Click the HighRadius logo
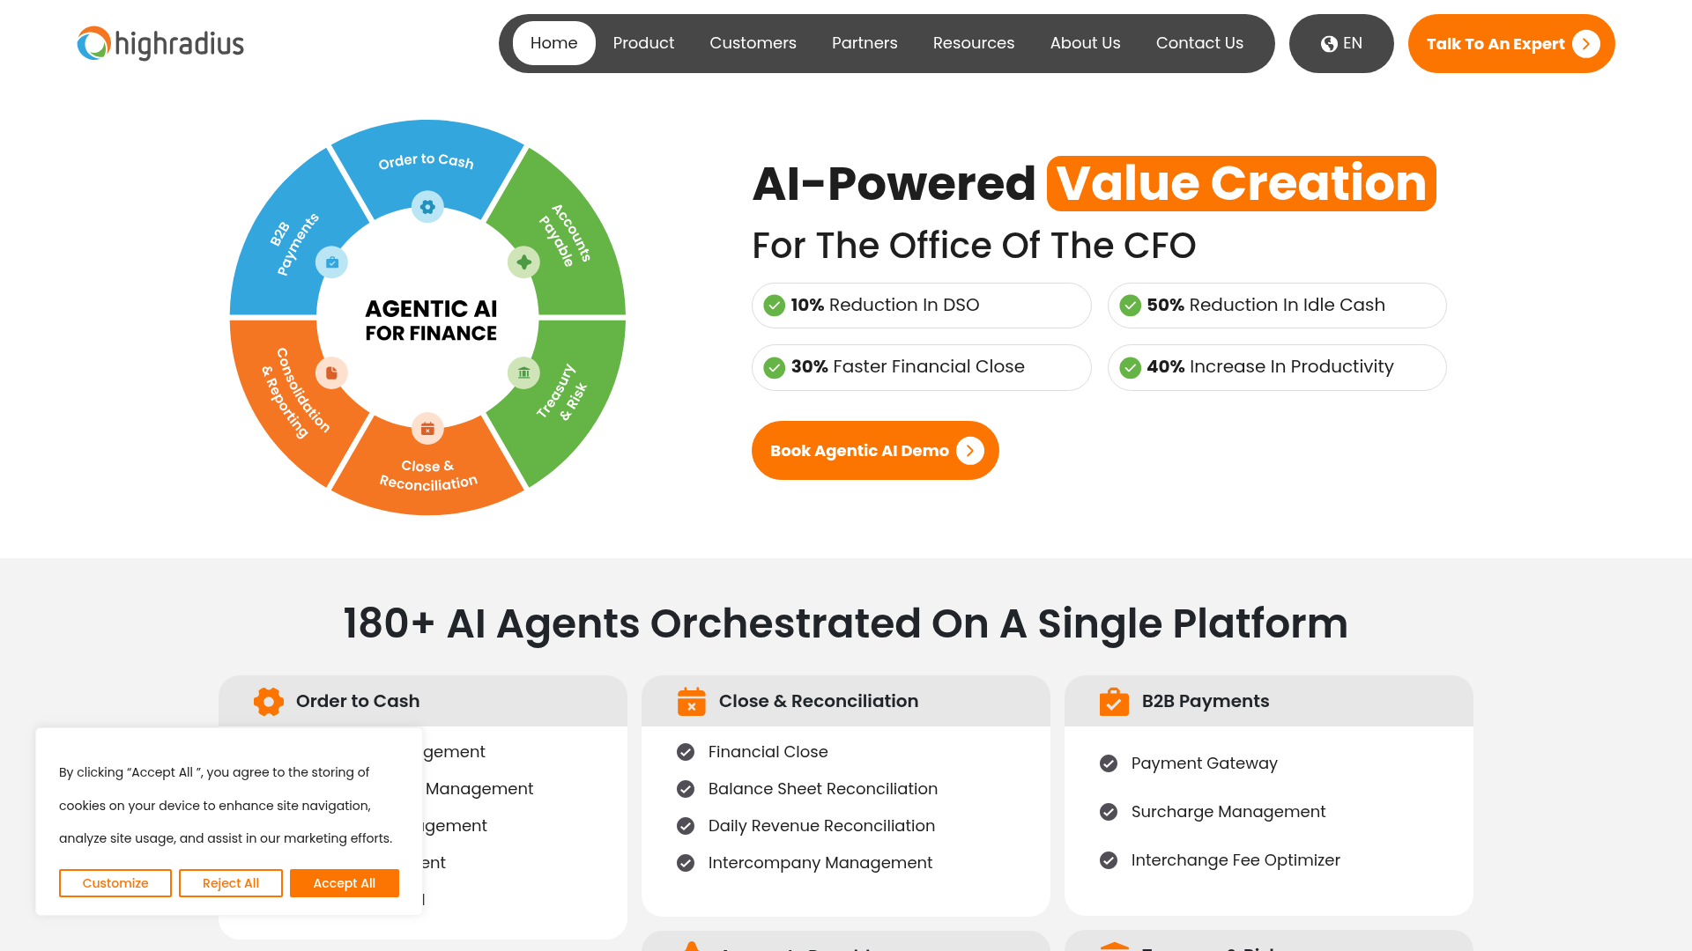 click(x=160, y=43)
